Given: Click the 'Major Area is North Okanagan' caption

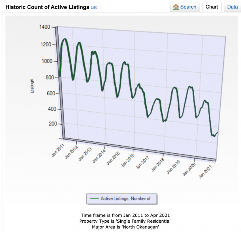Looking at the screenshot, I should coord(125,227).
